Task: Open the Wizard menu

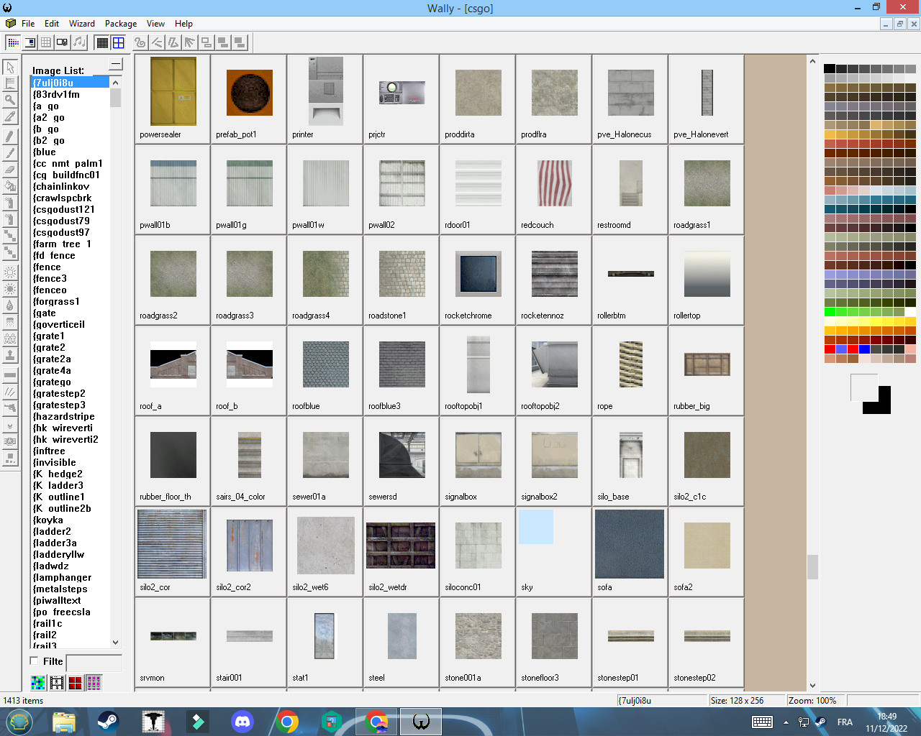Action: [82, 24]
